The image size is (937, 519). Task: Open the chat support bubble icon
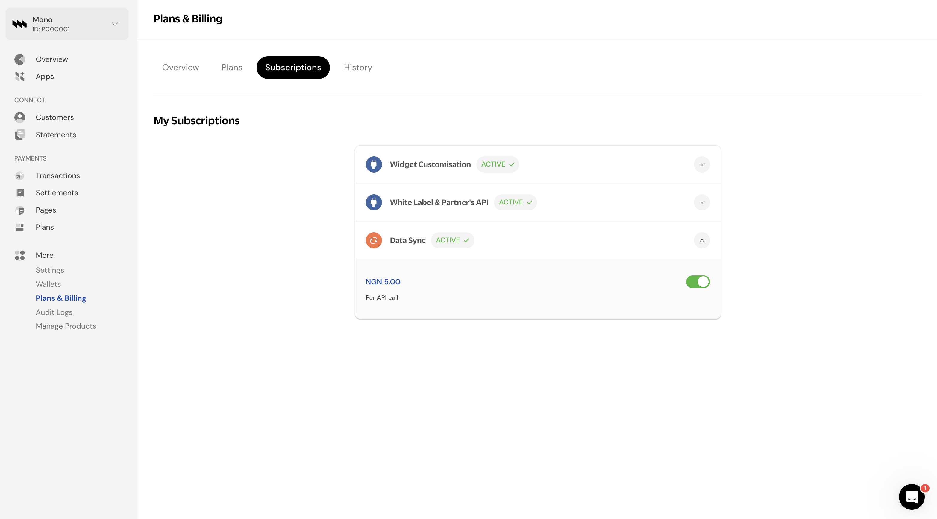pyautogui.click(x=912, y=497)
